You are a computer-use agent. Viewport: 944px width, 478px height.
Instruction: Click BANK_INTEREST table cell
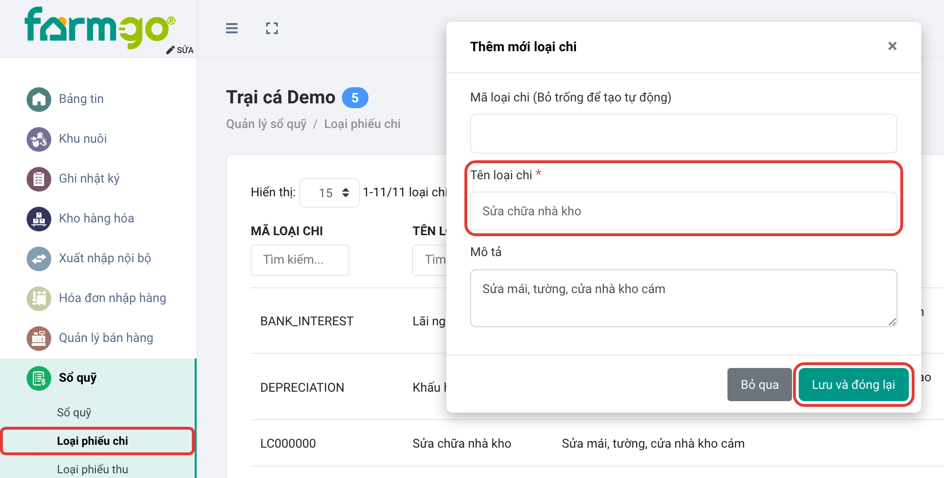point(307,321)
